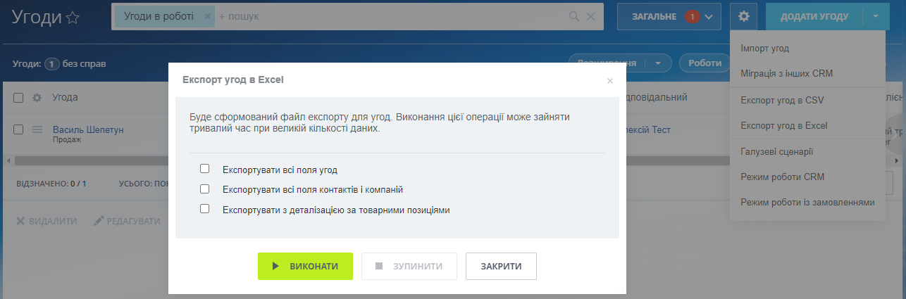Image resolution: width=906 pixels, height=299 pixels.
Task: Click the search magnifier icon
Action: click(x=574, y=16)
